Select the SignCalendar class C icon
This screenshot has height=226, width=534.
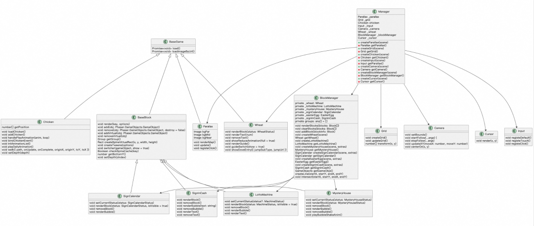120,196
